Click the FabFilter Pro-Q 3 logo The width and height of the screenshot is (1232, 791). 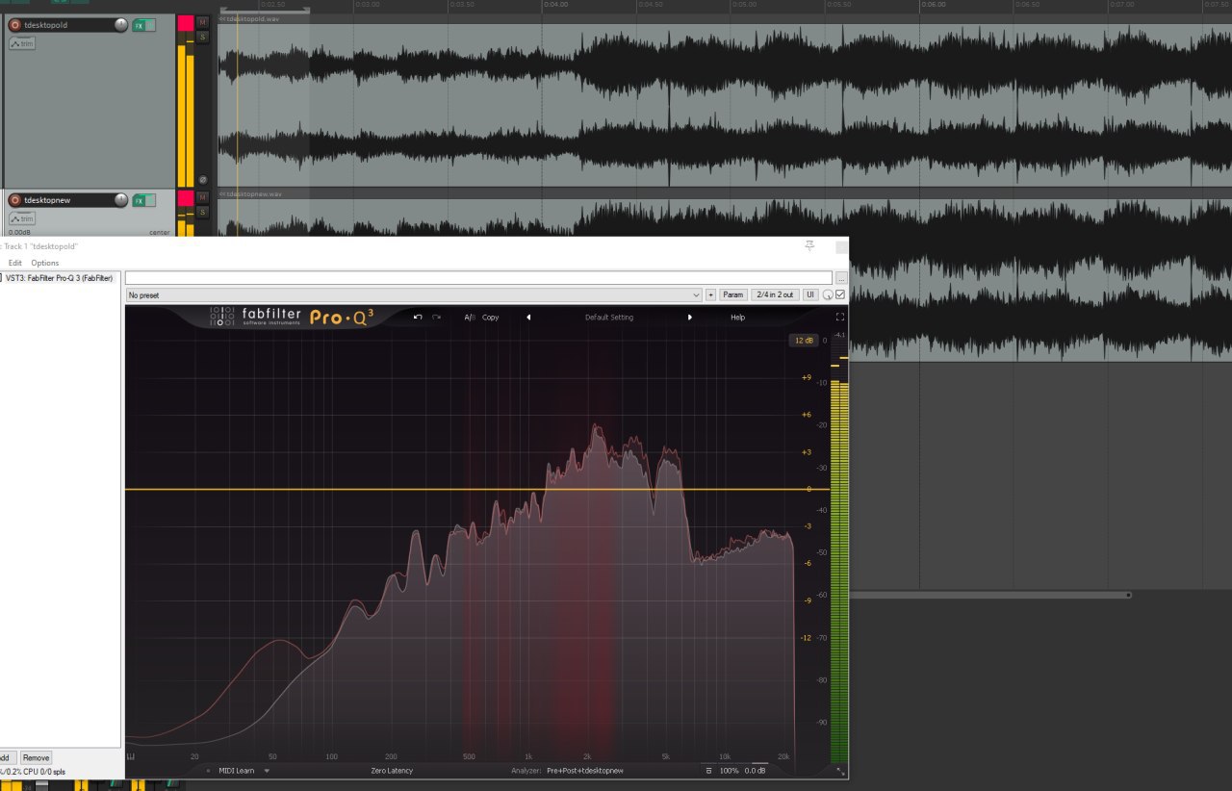[292, 317]
